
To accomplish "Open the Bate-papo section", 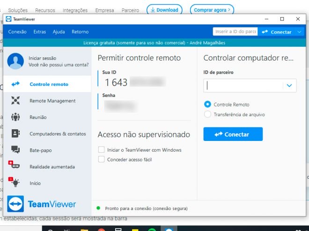I will [47, 150].
